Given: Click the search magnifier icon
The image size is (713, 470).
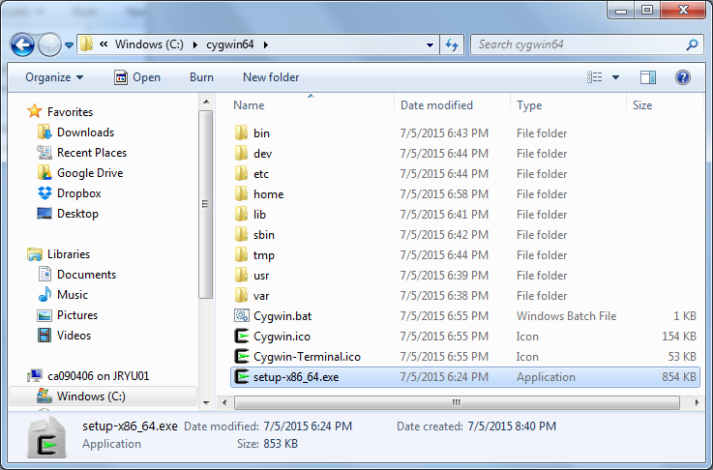Looking at the screenshot, I should click(692, 44).
